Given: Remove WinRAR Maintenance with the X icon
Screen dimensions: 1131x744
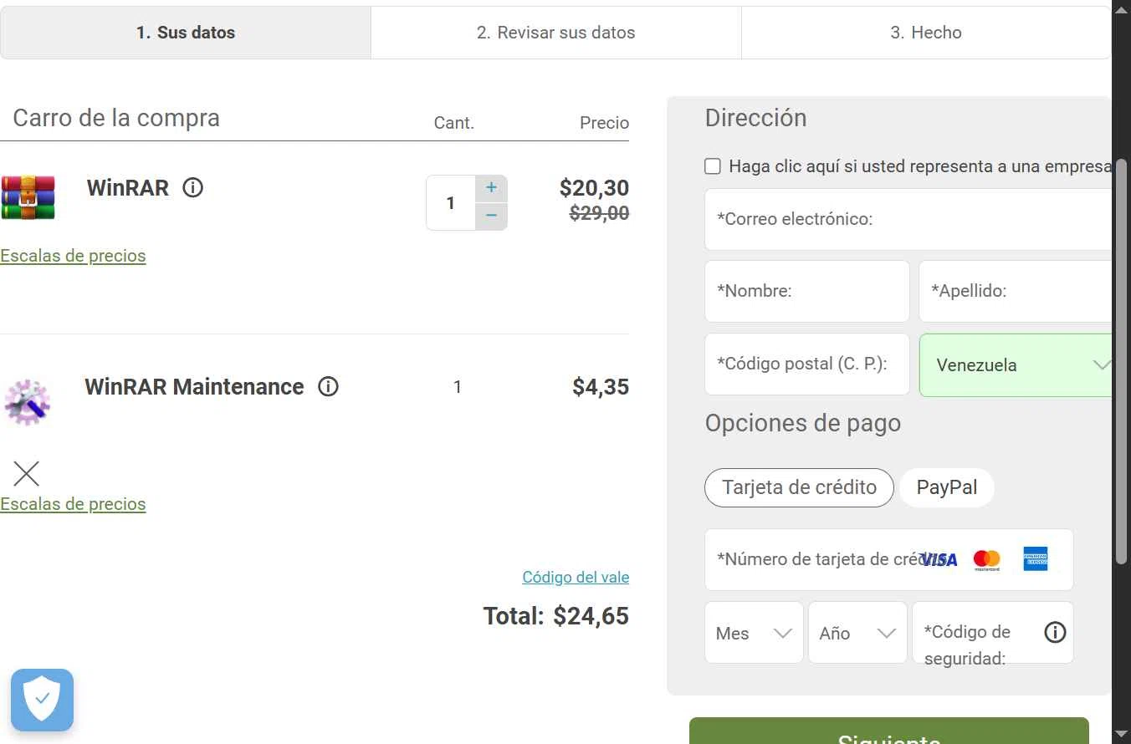Looking at the screenshot, I should [x=27, y=474].
